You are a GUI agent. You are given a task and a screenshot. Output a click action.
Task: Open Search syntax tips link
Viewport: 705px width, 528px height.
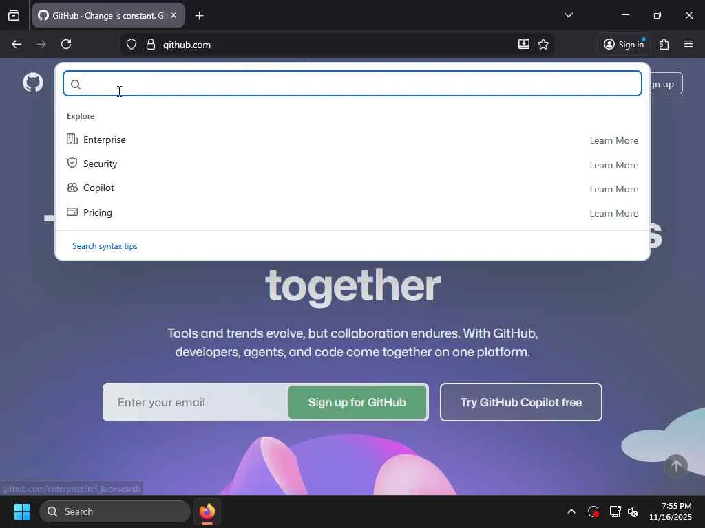pos(105,246)
